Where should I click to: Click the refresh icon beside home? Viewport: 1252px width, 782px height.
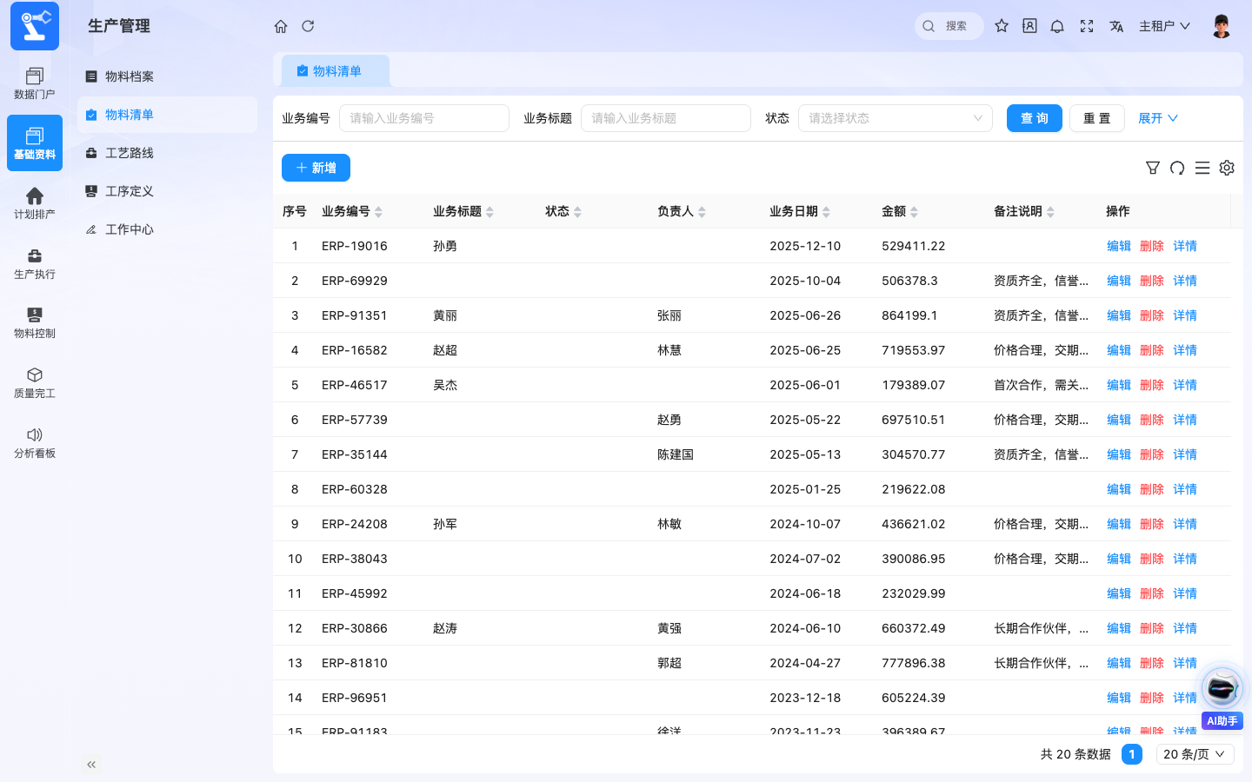(x=308, y=26)
